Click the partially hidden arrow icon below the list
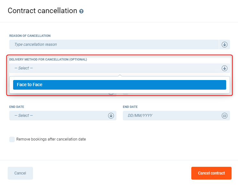The height and width of the screenshot is (186, 238). [x=111, y=94]
